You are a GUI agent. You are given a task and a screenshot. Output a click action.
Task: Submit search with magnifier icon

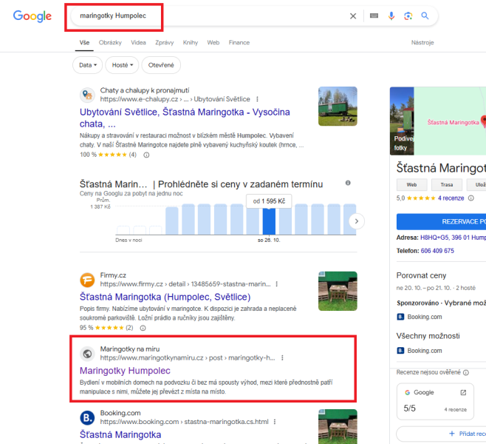pos(425,16)
